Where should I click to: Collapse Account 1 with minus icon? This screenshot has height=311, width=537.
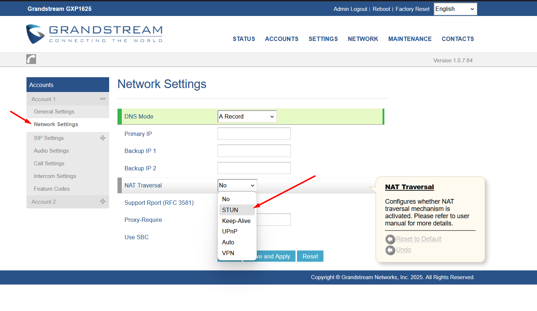[x=103, y=99]
